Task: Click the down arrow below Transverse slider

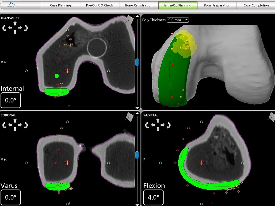Action: (137, 108)
